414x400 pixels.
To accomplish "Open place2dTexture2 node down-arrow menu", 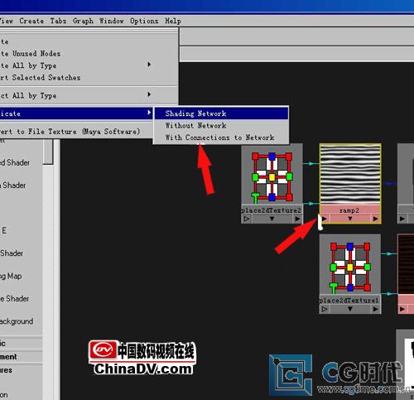I will [272, 219].
